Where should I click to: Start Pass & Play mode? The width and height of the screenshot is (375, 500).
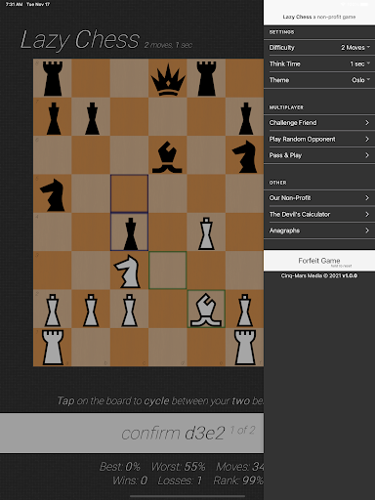[319, 155]
